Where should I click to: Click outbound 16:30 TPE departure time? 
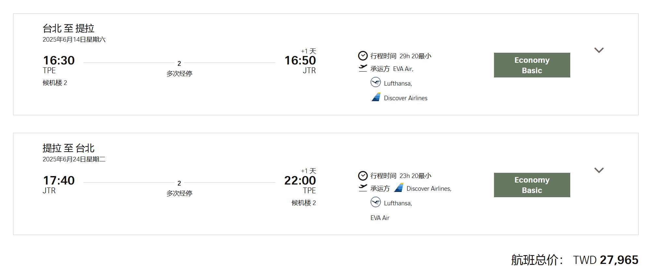(x=59, y=61)
